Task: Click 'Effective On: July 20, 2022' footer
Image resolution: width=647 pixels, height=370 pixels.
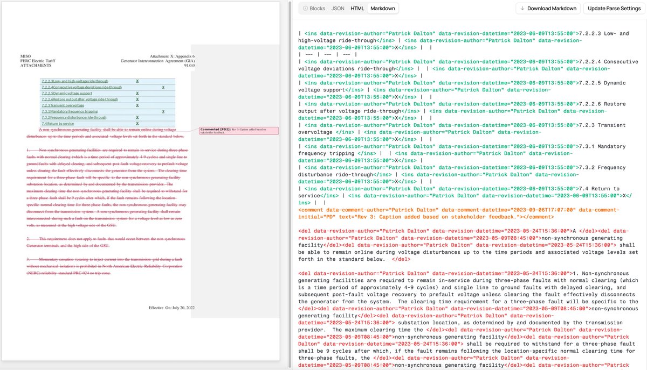Action: click(x=171, y=308)
